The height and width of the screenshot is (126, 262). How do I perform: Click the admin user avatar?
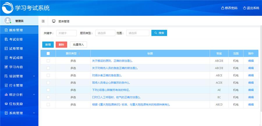pos(8,21)
